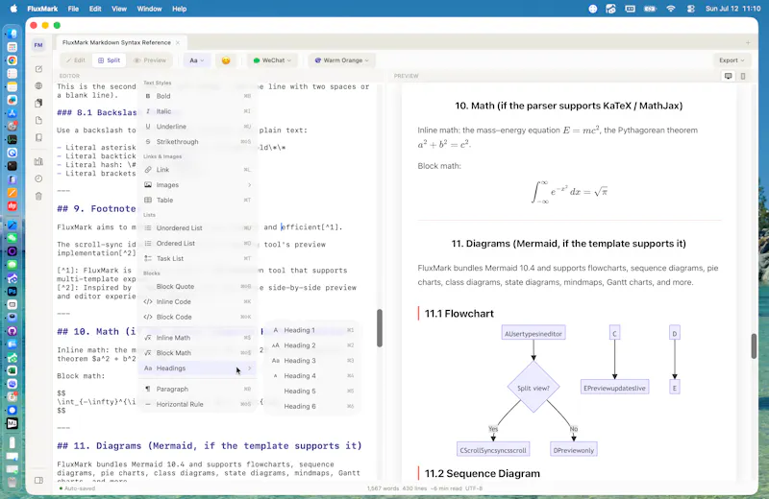Open the Export dropdown

click(x=732, y=60)
